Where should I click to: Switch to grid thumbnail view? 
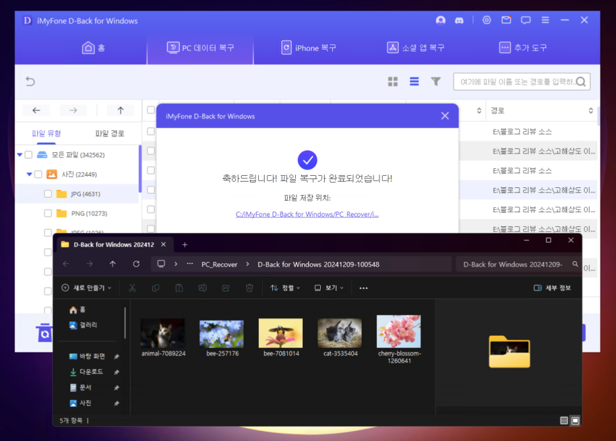[393, 82]
